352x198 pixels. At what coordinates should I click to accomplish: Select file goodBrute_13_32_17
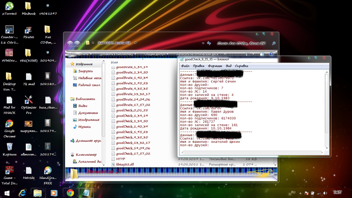click(x=131, y=94)
